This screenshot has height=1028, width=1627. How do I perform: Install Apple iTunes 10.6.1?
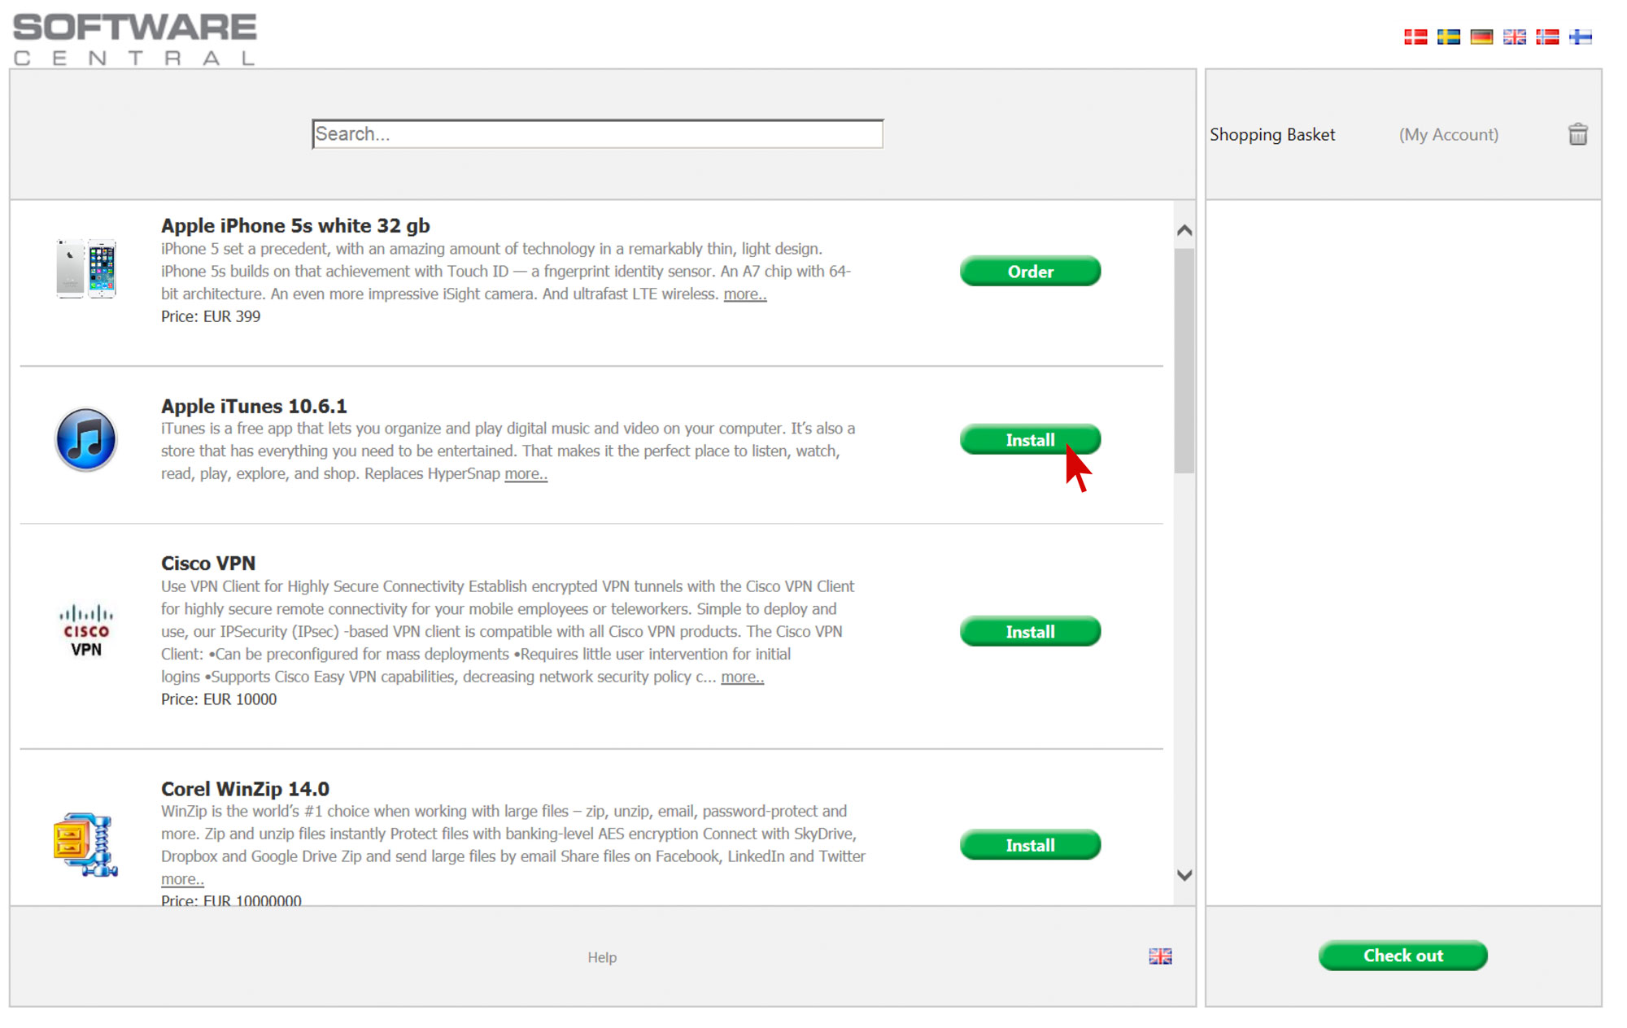pyautogui.click(x=1031, y=440)
